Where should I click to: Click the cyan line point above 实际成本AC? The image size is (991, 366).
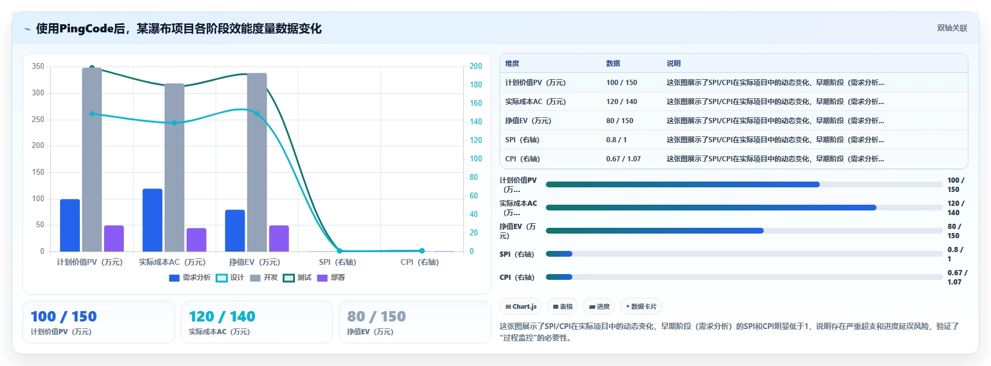click(x=175, y=123)
